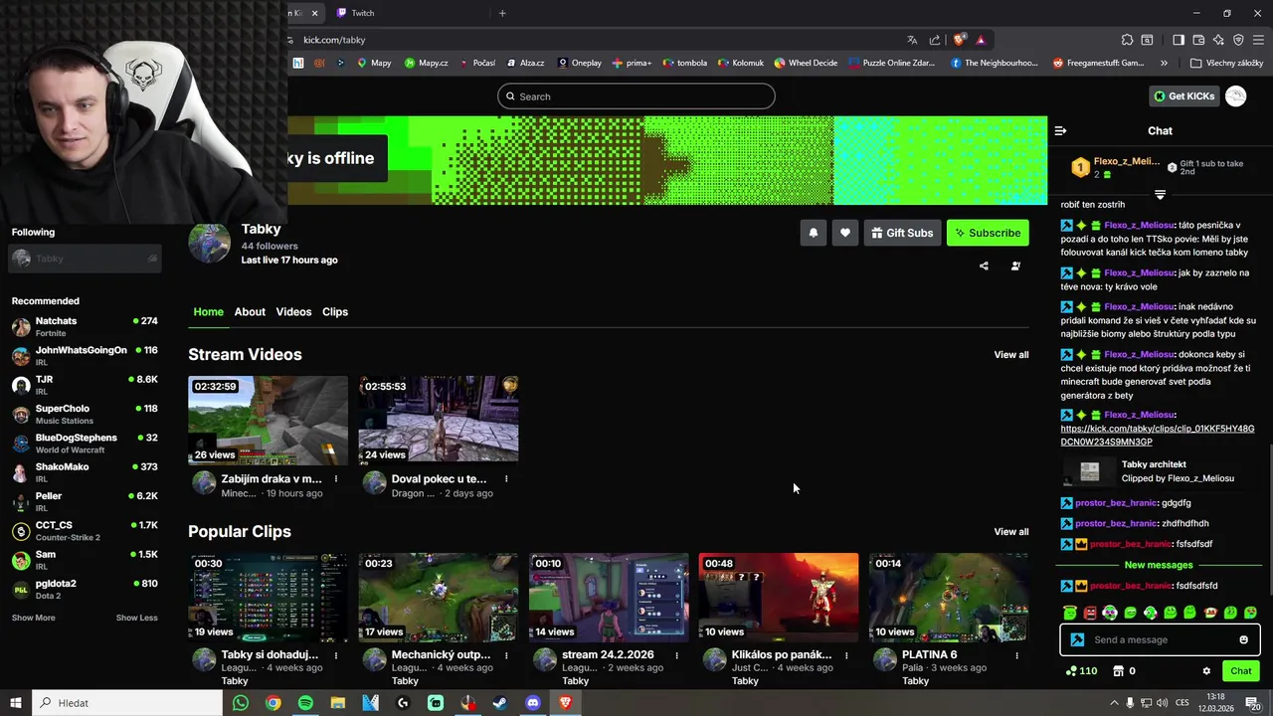Switch to the About tab

tap(250, 312)
